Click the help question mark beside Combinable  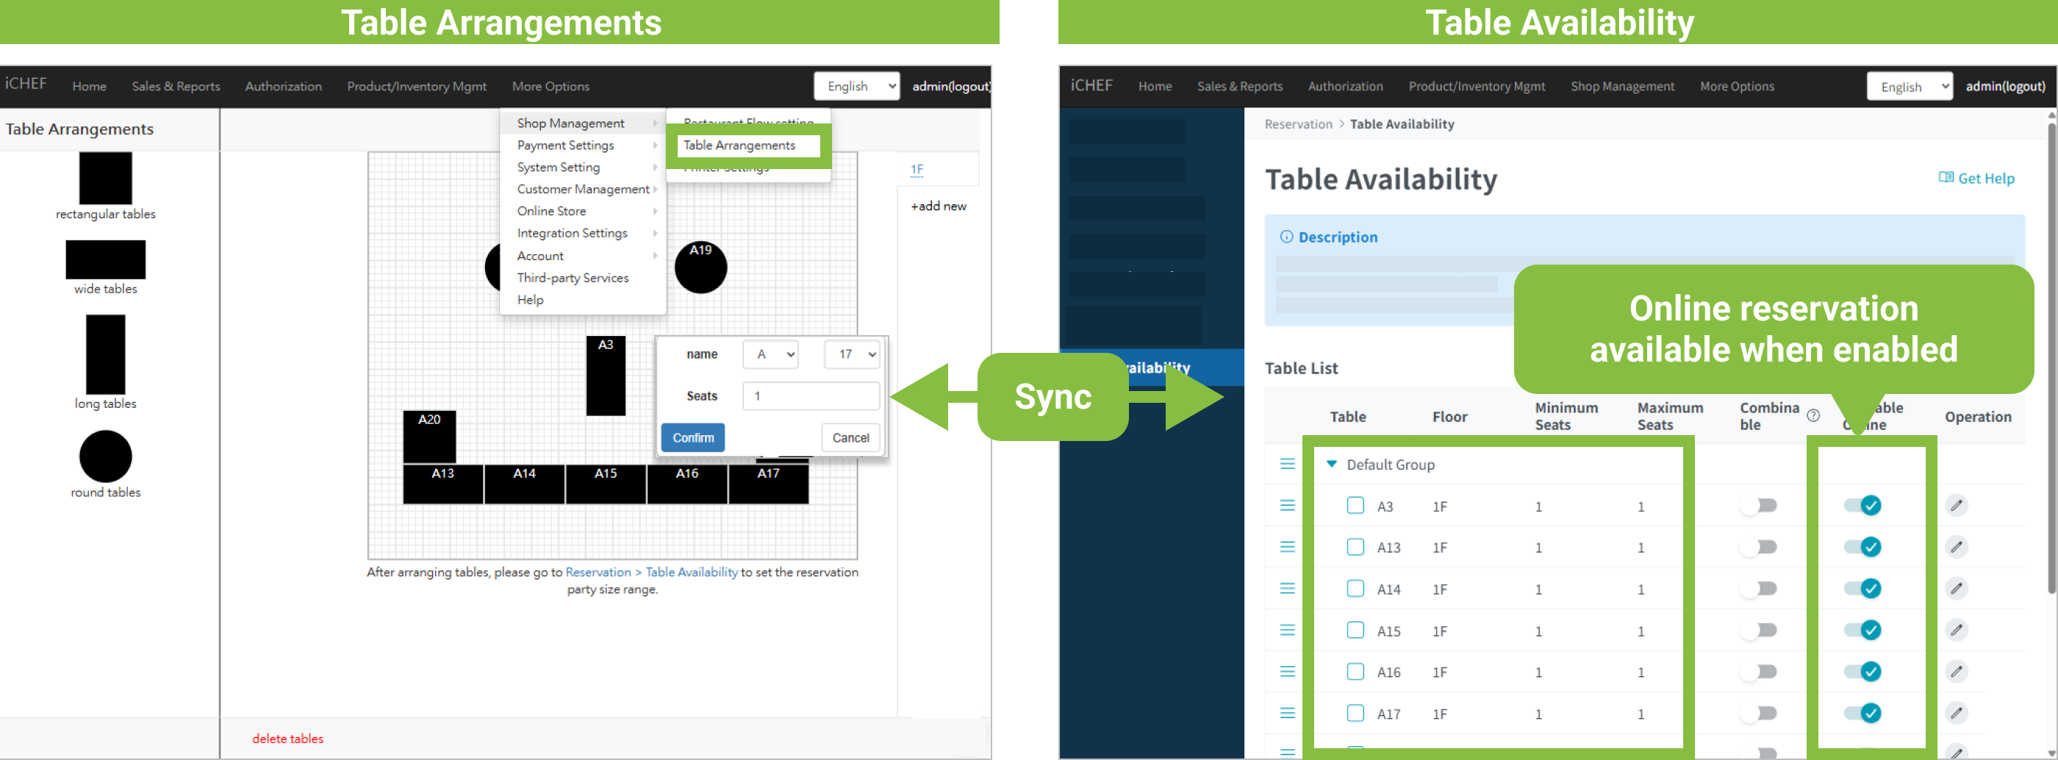[1813, 415]
